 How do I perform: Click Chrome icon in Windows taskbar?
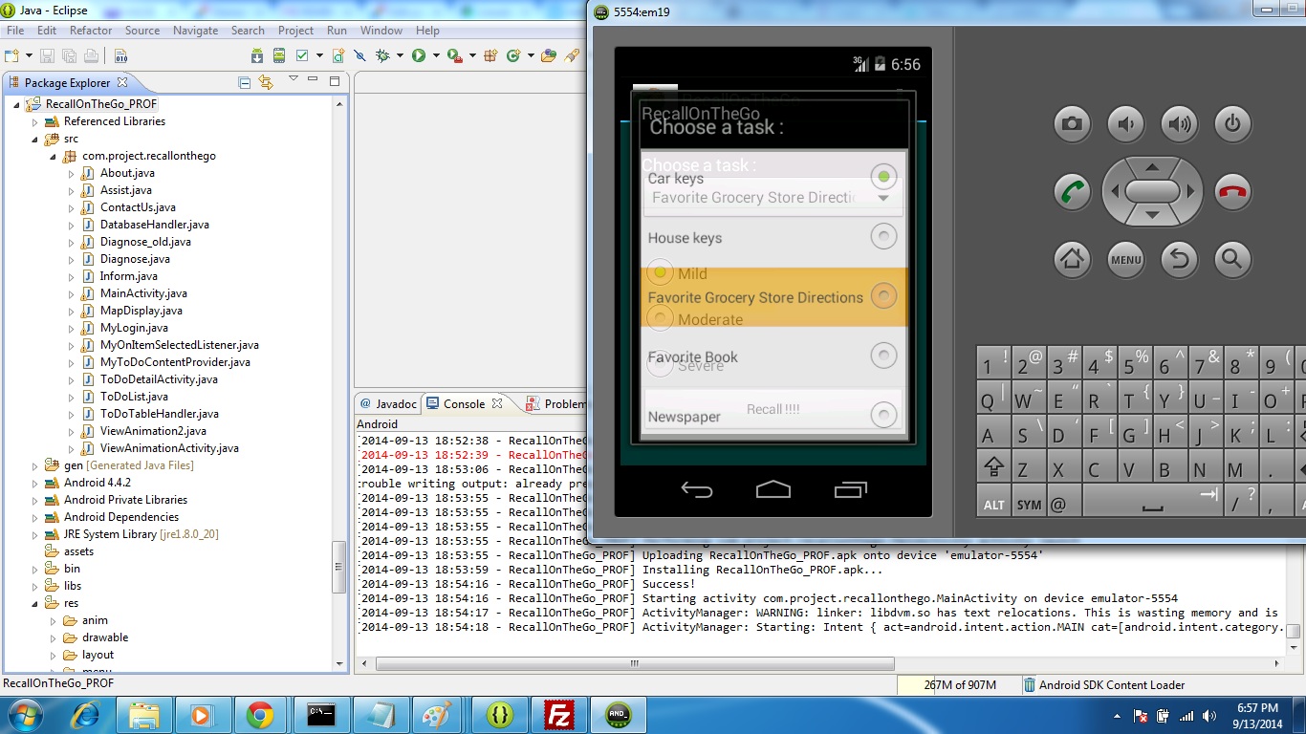point(259,715)
